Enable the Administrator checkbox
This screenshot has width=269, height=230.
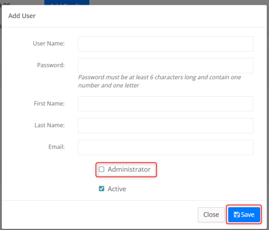102,169
